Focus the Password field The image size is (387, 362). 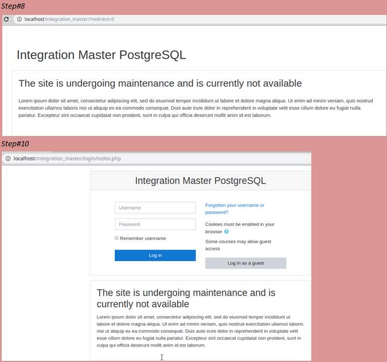[155, 224]
